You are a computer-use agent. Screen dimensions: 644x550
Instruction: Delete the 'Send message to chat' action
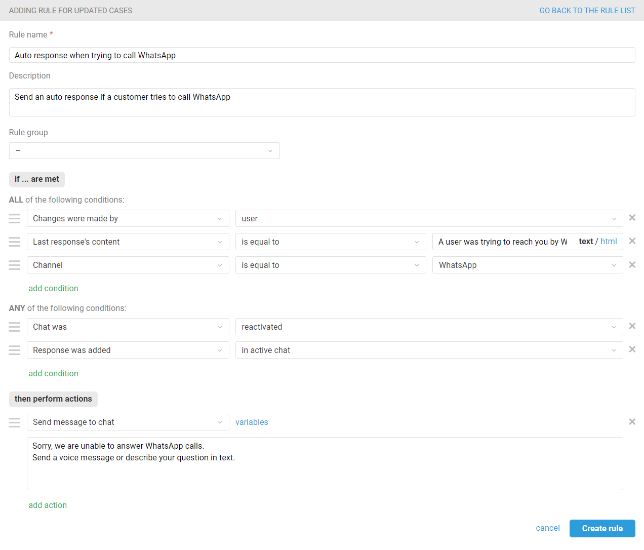[632, 422]
